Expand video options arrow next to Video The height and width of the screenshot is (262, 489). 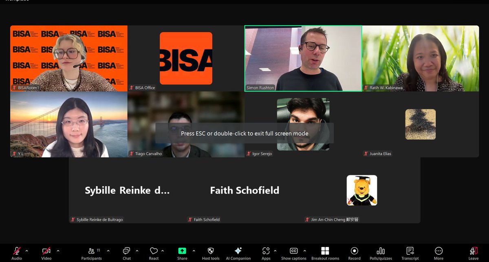(x=58, y=251)
